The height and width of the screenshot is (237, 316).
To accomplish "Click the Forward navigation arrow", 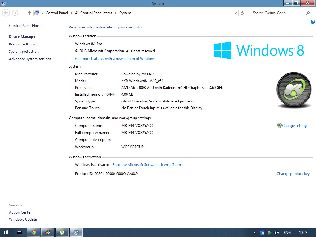I will [x=15, y=13].
